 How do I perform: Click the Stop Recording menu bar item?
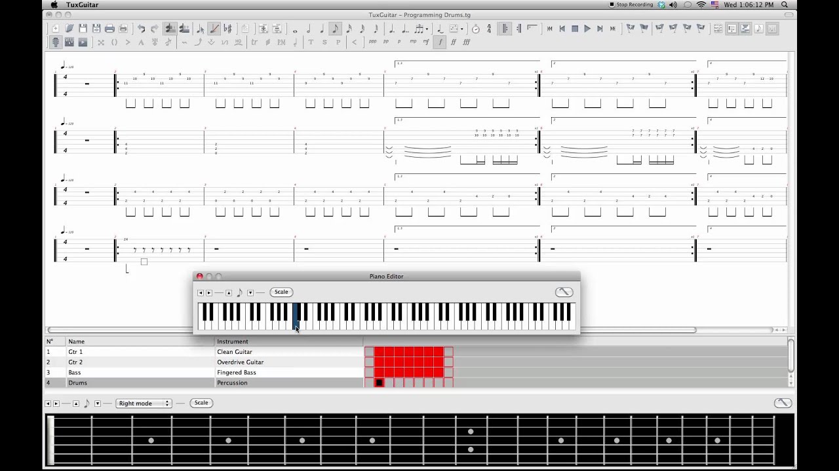(x=631, y=5)
